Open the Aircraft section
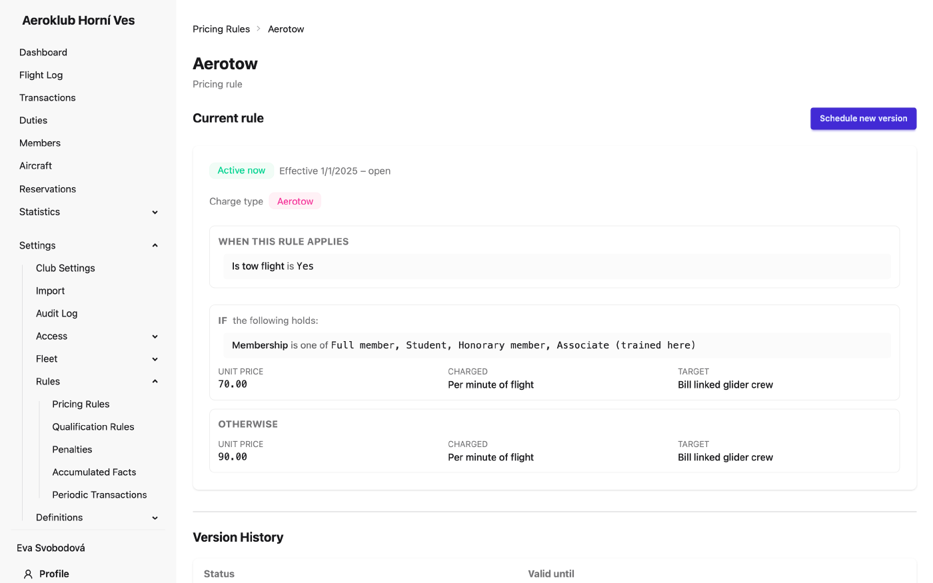The width and height of the screenshot is (933, 583). tap(35, 166)
